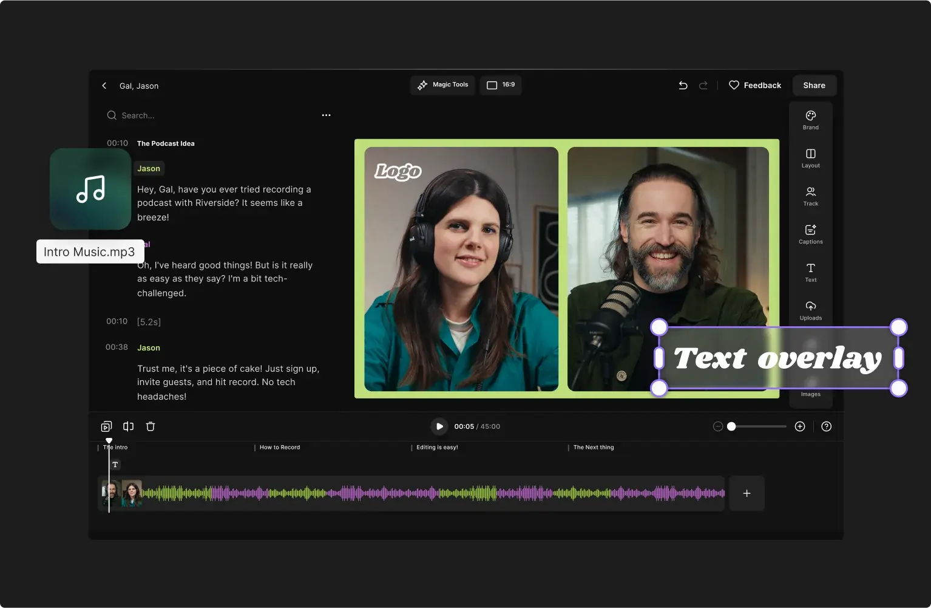
Task: Open the transcript three-dot options menu
Action: [x=326, y=115]
